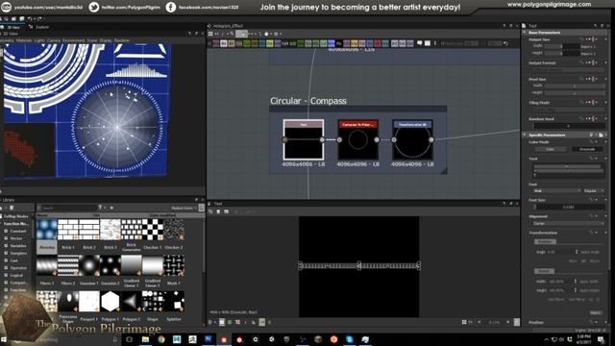Collapse the Base Parameters section
The height and width of the screenshot is (346, 615).
tap(525, 33)
